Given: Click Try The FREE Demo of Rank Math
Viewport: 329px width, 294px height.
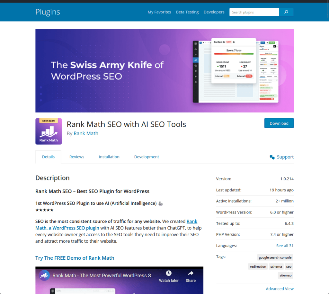Looking at the screenshot, I should (x=75, y=258).
